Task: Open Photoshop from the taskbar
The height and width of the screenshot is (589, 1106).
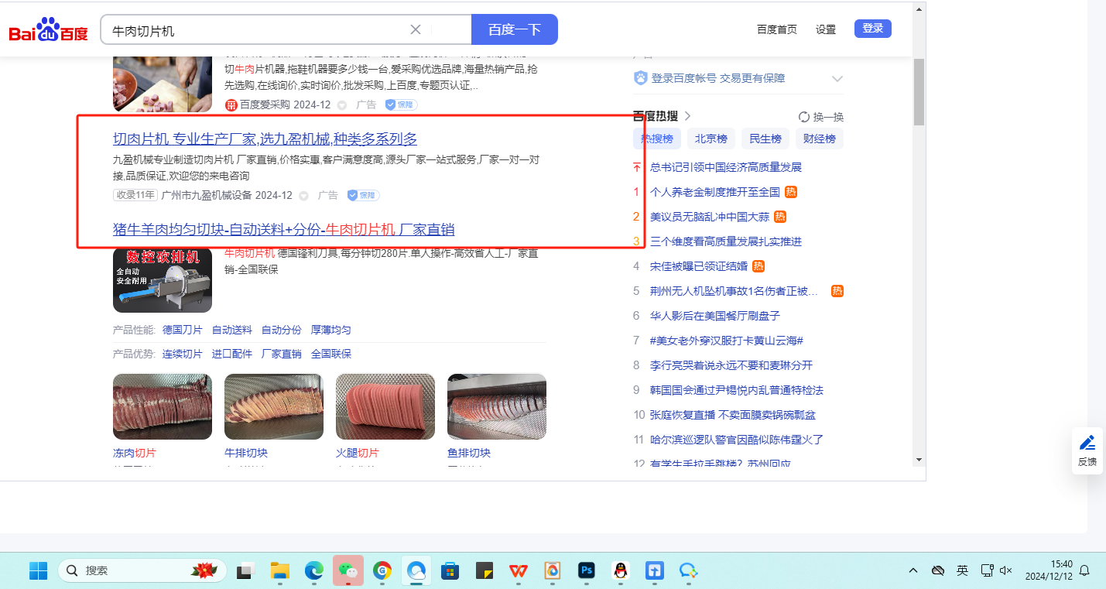Action: coord(586,571)
